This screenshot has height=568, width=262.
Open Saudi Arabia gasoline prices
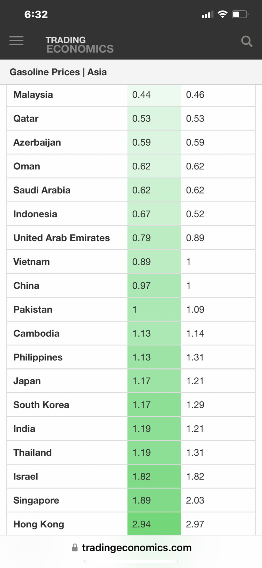click(x=42, y=190)
